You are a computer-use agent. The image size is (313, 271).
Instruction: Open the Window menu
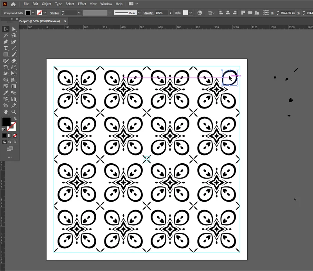106,4
